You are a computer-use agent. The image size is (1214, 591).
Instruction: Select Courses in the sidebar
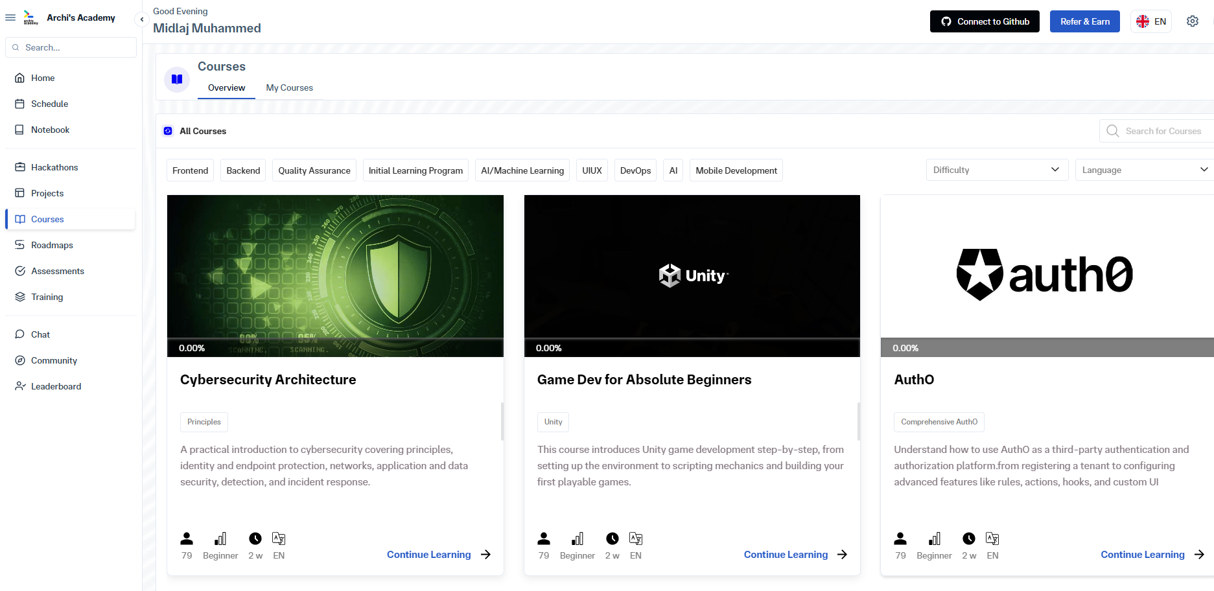71,219
